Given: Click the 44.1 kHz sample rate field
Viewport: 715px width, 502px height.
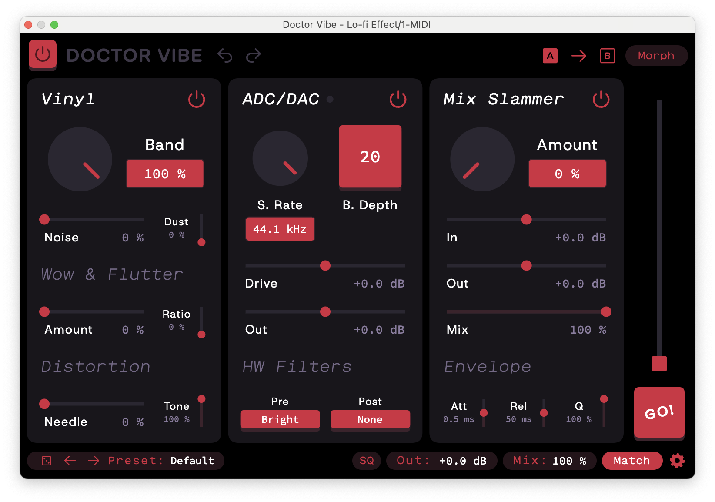Looking at the screenshot, I should click(280, 229).
